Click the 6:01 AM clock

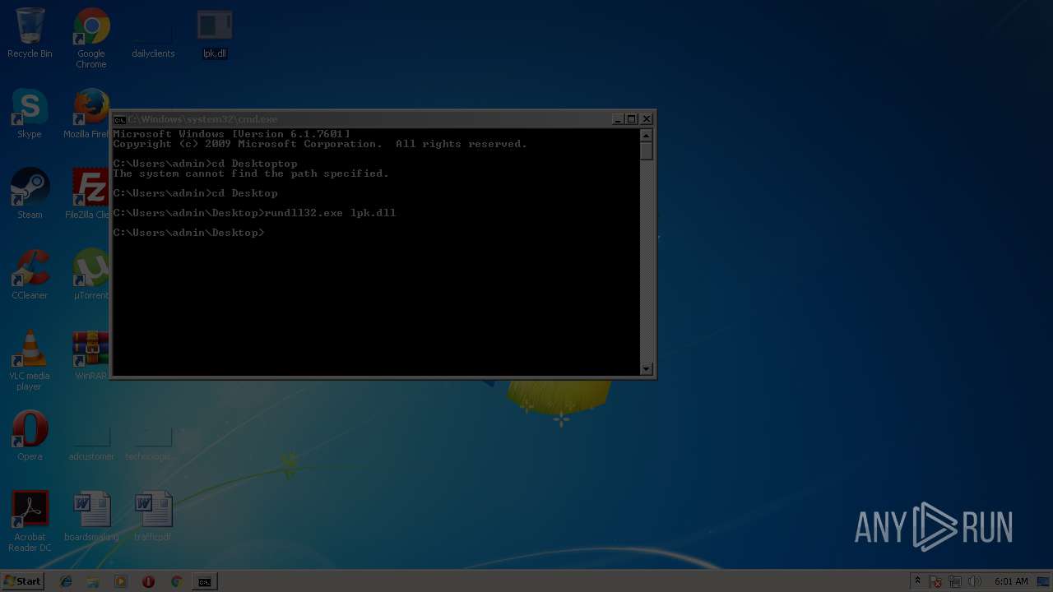pos(1011,581)
